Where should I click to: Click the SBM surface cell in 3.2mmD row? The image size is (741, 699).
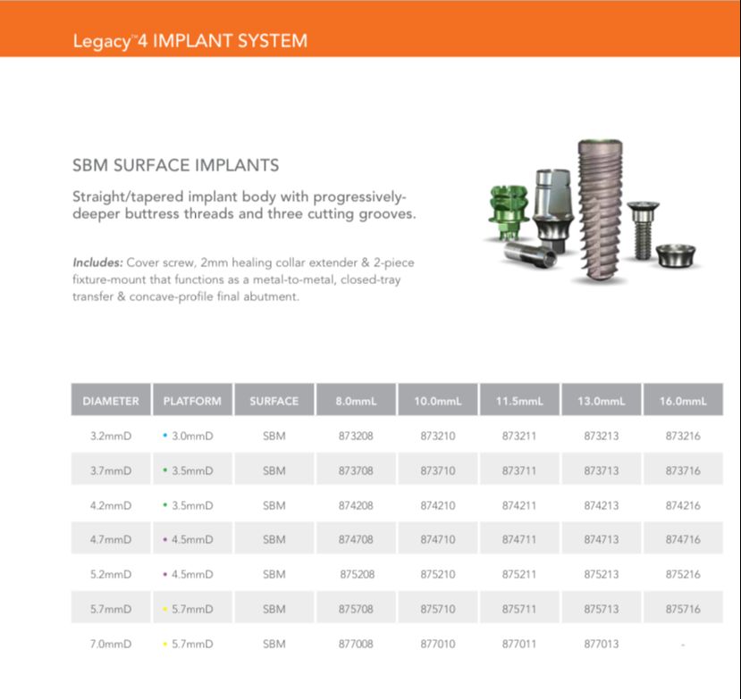[274, 436]
